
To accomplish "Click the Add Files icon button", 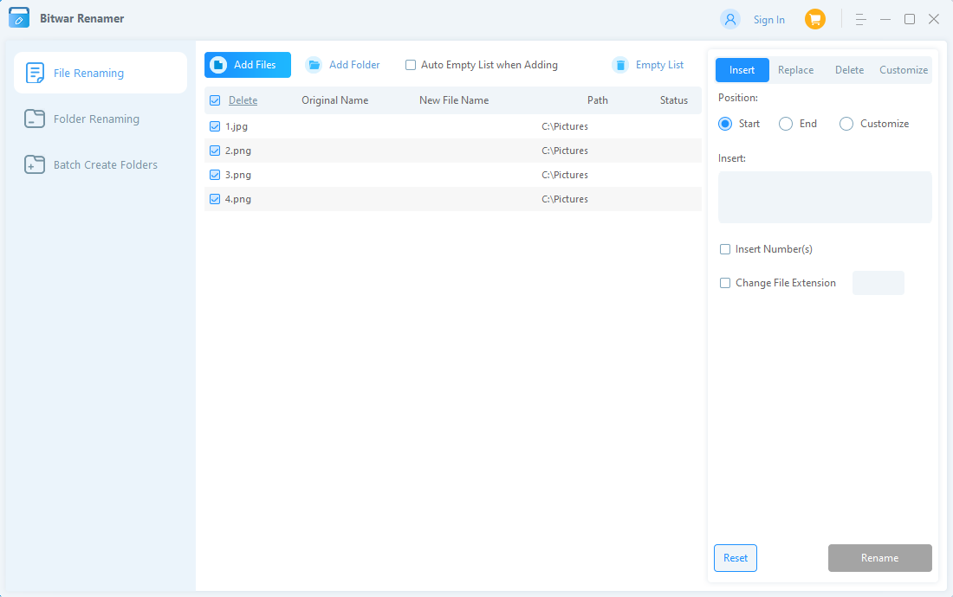I will tap(218, 65).
